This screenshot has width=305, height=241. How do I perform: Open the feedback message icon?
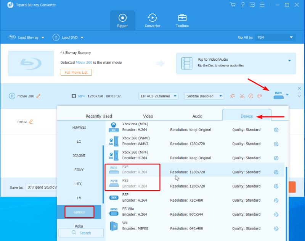252,5
